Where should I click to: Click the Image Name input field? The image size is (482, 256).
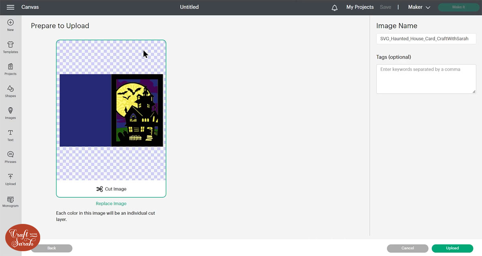[x=426, y=39]
